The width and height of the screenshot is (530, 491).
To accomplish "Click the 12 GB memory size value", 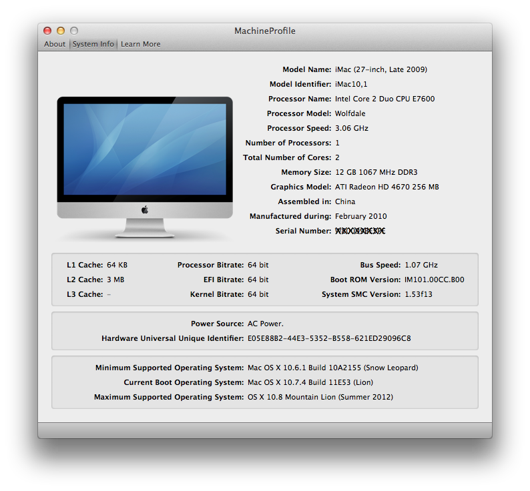I will pos(376,172).
